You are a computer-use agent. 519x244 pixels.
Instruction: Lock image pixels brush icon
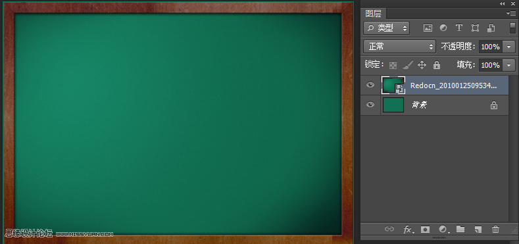[x=408, y=65]
